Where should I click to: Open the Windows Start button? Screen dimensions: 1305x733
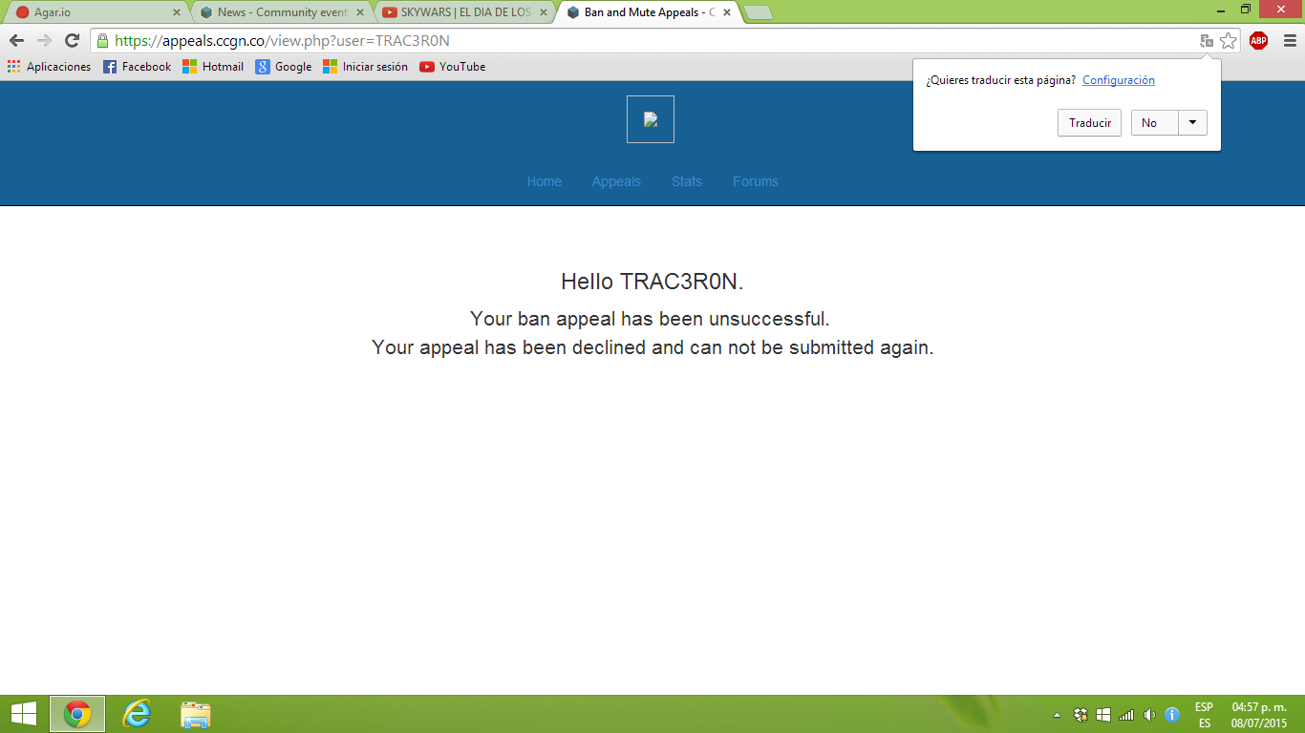(x=23, y=714)
